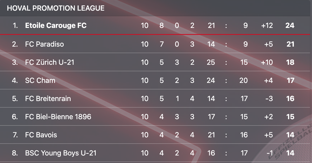This screenshot has height=163, width=312.
Task: Select the +10 goal difference for Zürich
Action: tap(267, 62)
